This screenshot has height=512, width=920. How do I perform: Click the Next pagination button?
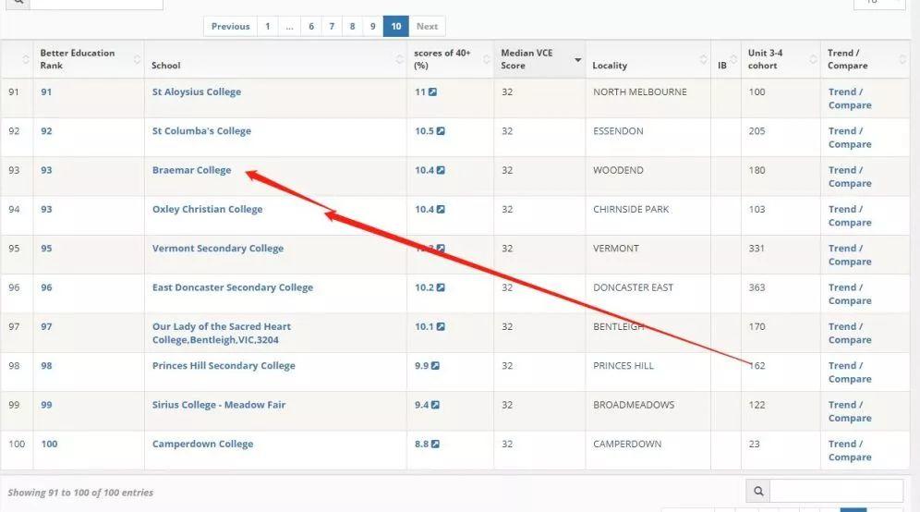point(427,27)
